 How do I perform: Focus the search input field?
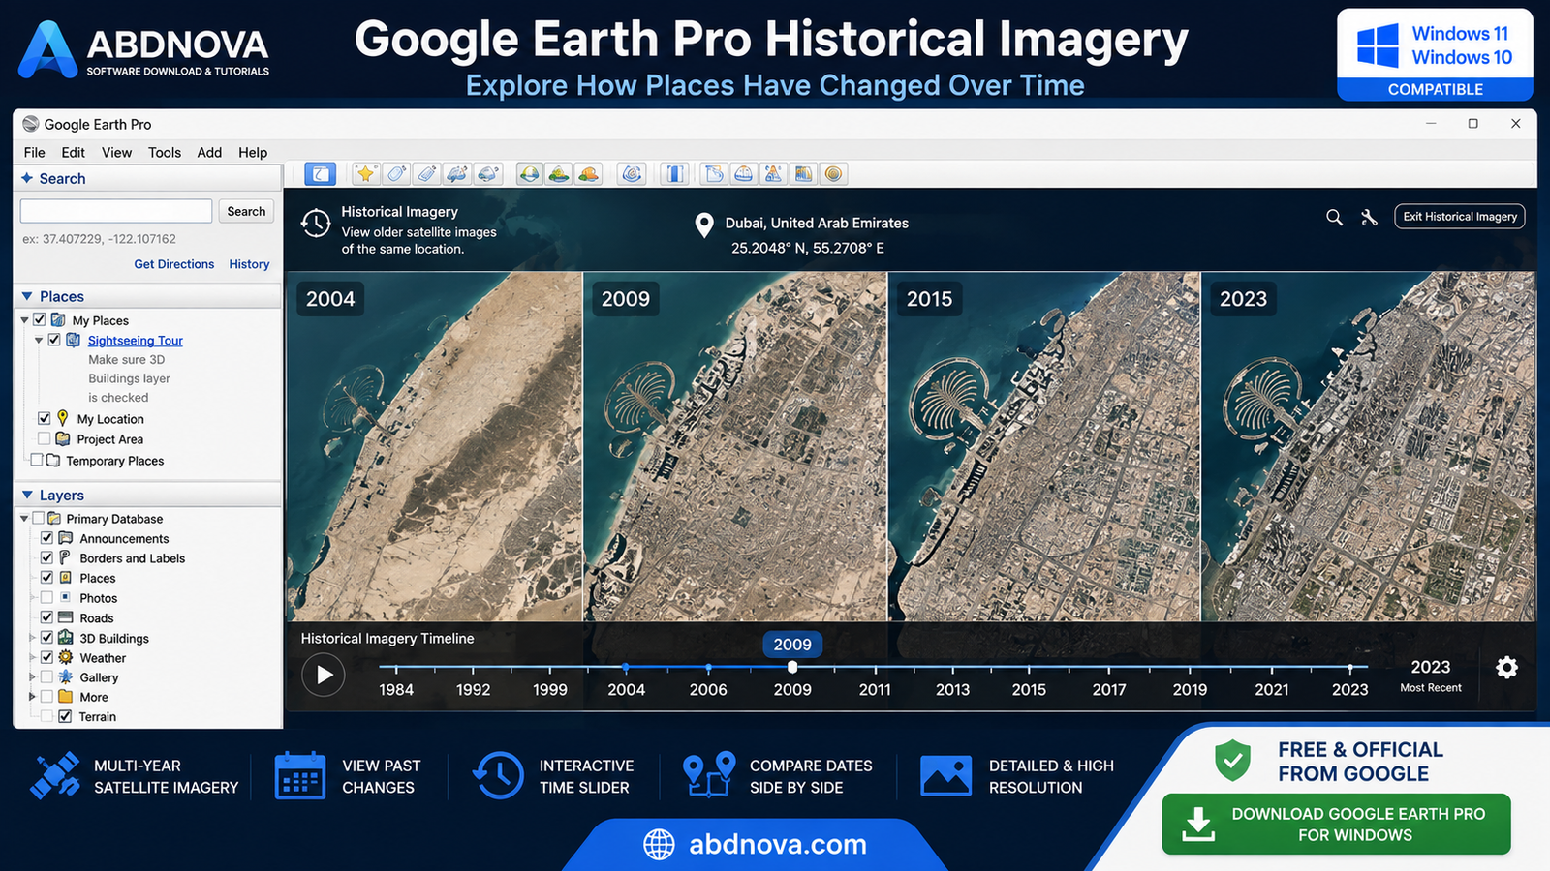coord(116,211)
